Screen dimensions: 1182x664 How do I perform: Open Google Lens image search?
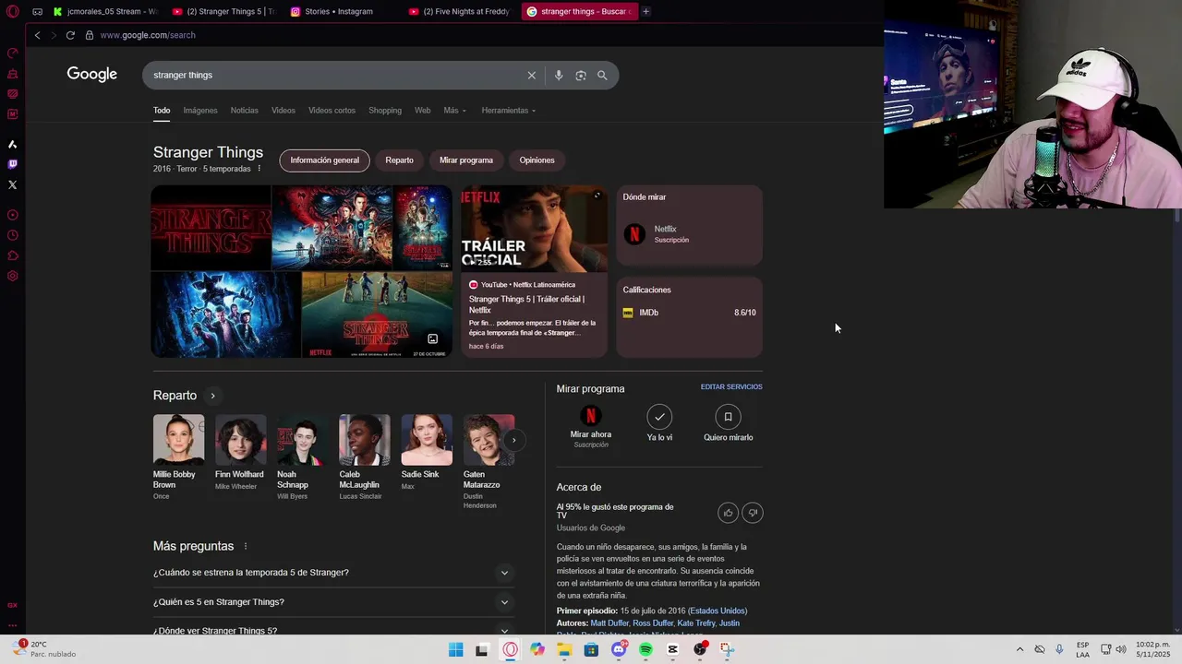[581, 76]
